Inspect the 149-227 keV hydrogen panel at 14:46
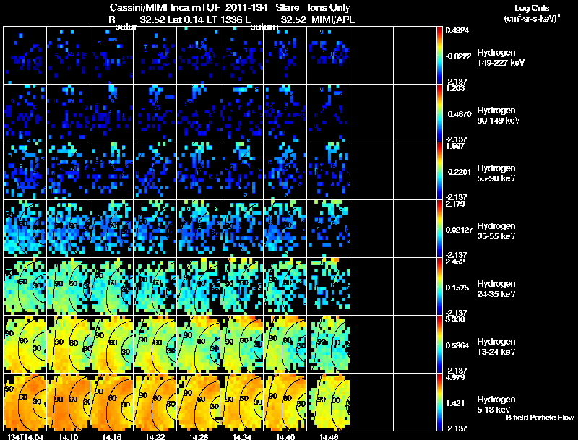This screenshot has width=578, height=440. (329, 55)
